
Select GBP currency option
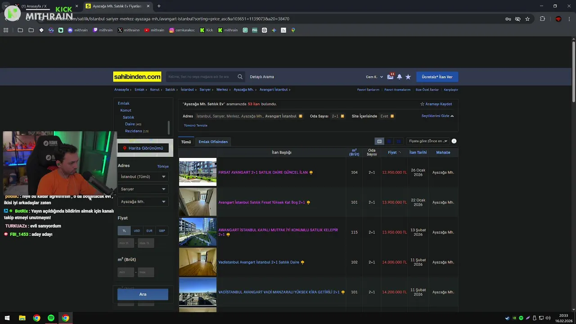(x=162, y=231)
